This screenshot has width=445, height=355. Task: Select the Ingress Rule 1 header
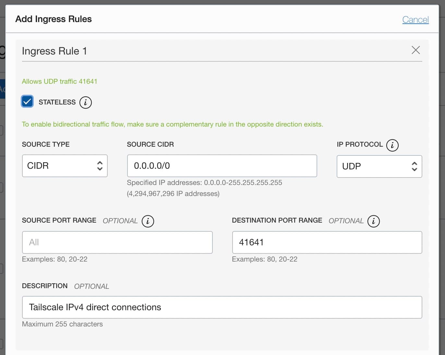tap(54, 51)
